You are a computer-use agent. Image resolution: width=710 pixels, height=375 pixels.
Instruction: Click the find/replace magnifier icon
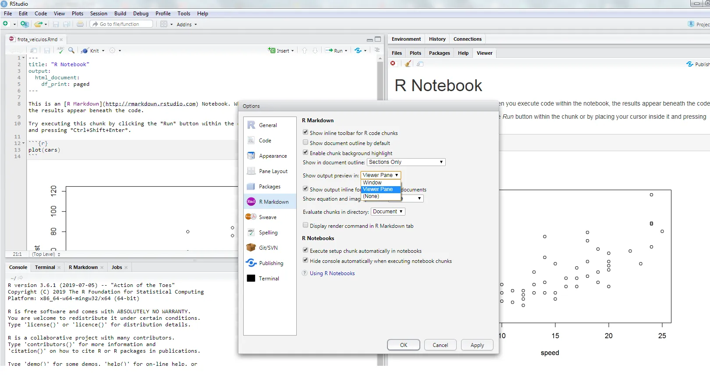click(71, 50)
